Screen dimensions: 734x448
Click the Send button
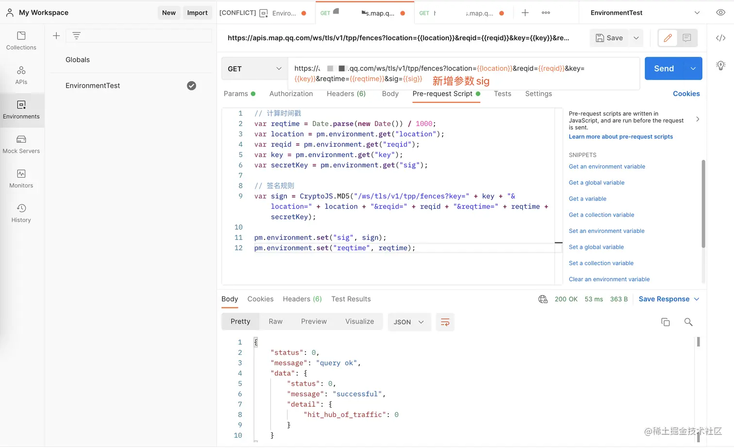coord(664,69)
